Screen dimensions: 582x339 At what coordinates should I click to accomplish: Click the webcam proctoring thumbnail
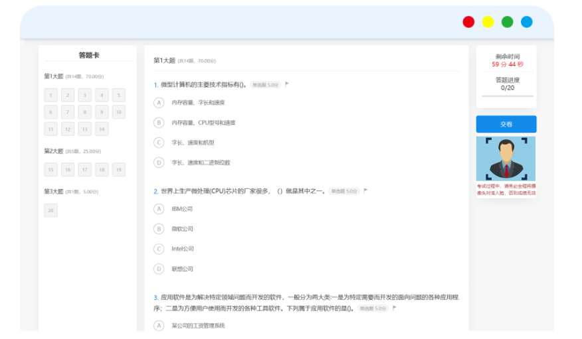pos(506,159)
